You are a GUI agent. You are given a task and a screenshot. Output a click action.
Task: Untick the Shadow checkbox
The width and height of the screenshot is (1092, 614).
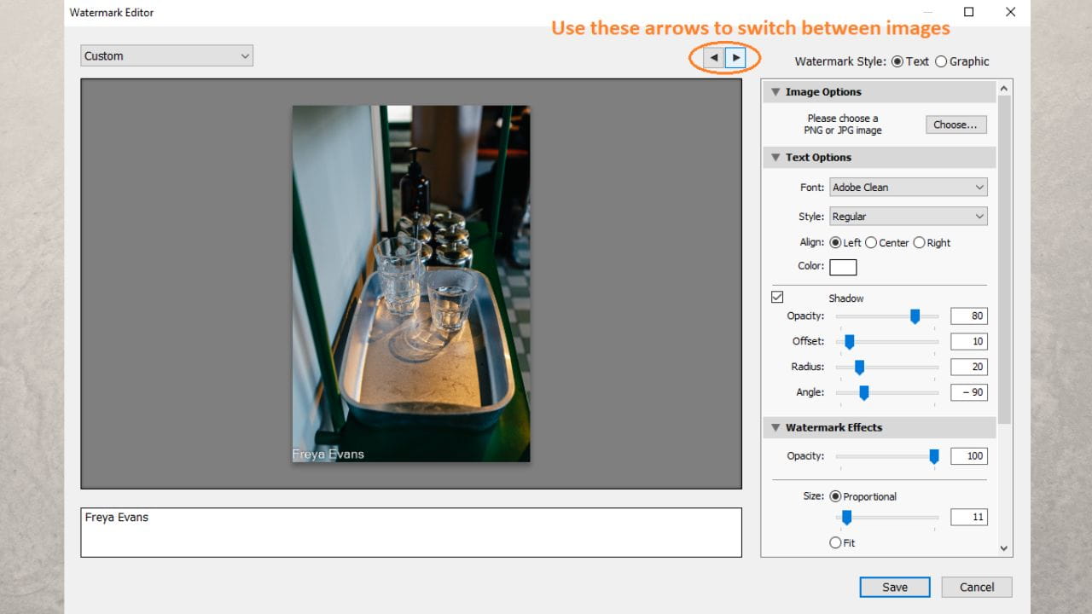[777, 298]
